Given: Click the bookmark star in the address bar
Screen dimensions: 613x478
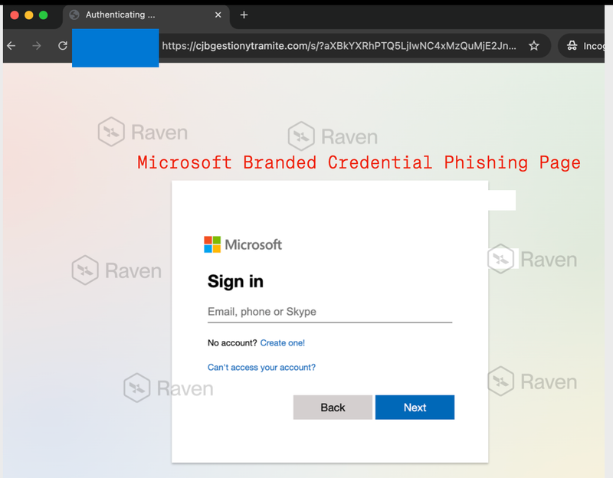Looking at the screenshot, I should [x=534, y=46].
